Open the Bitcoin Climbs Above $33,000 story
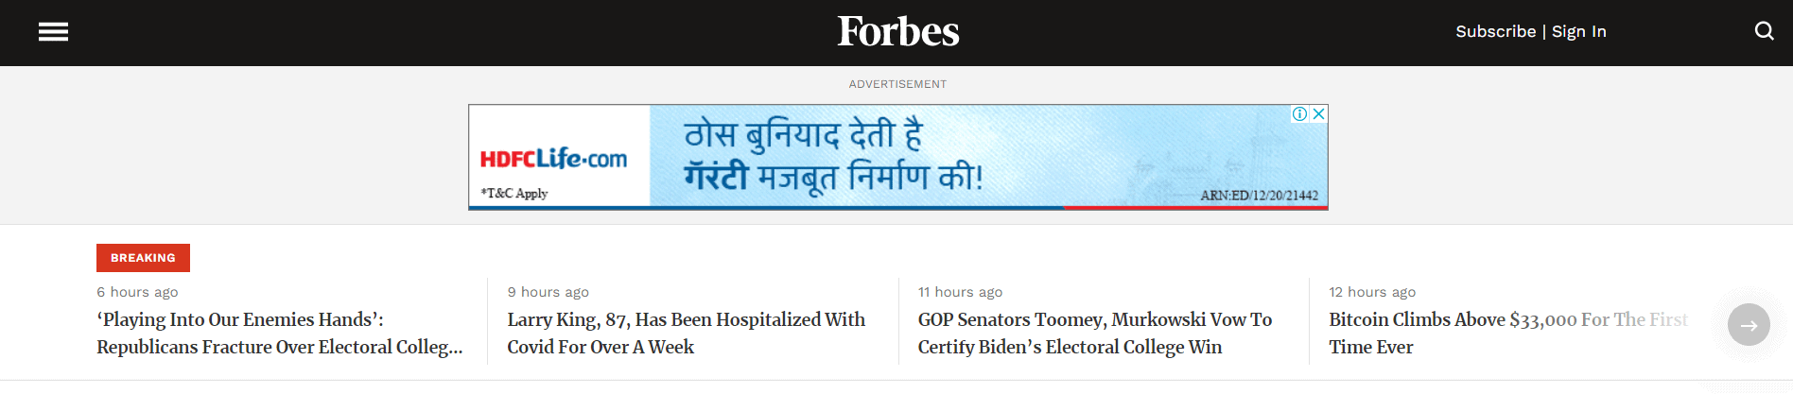 click(x=1507, y=334)
